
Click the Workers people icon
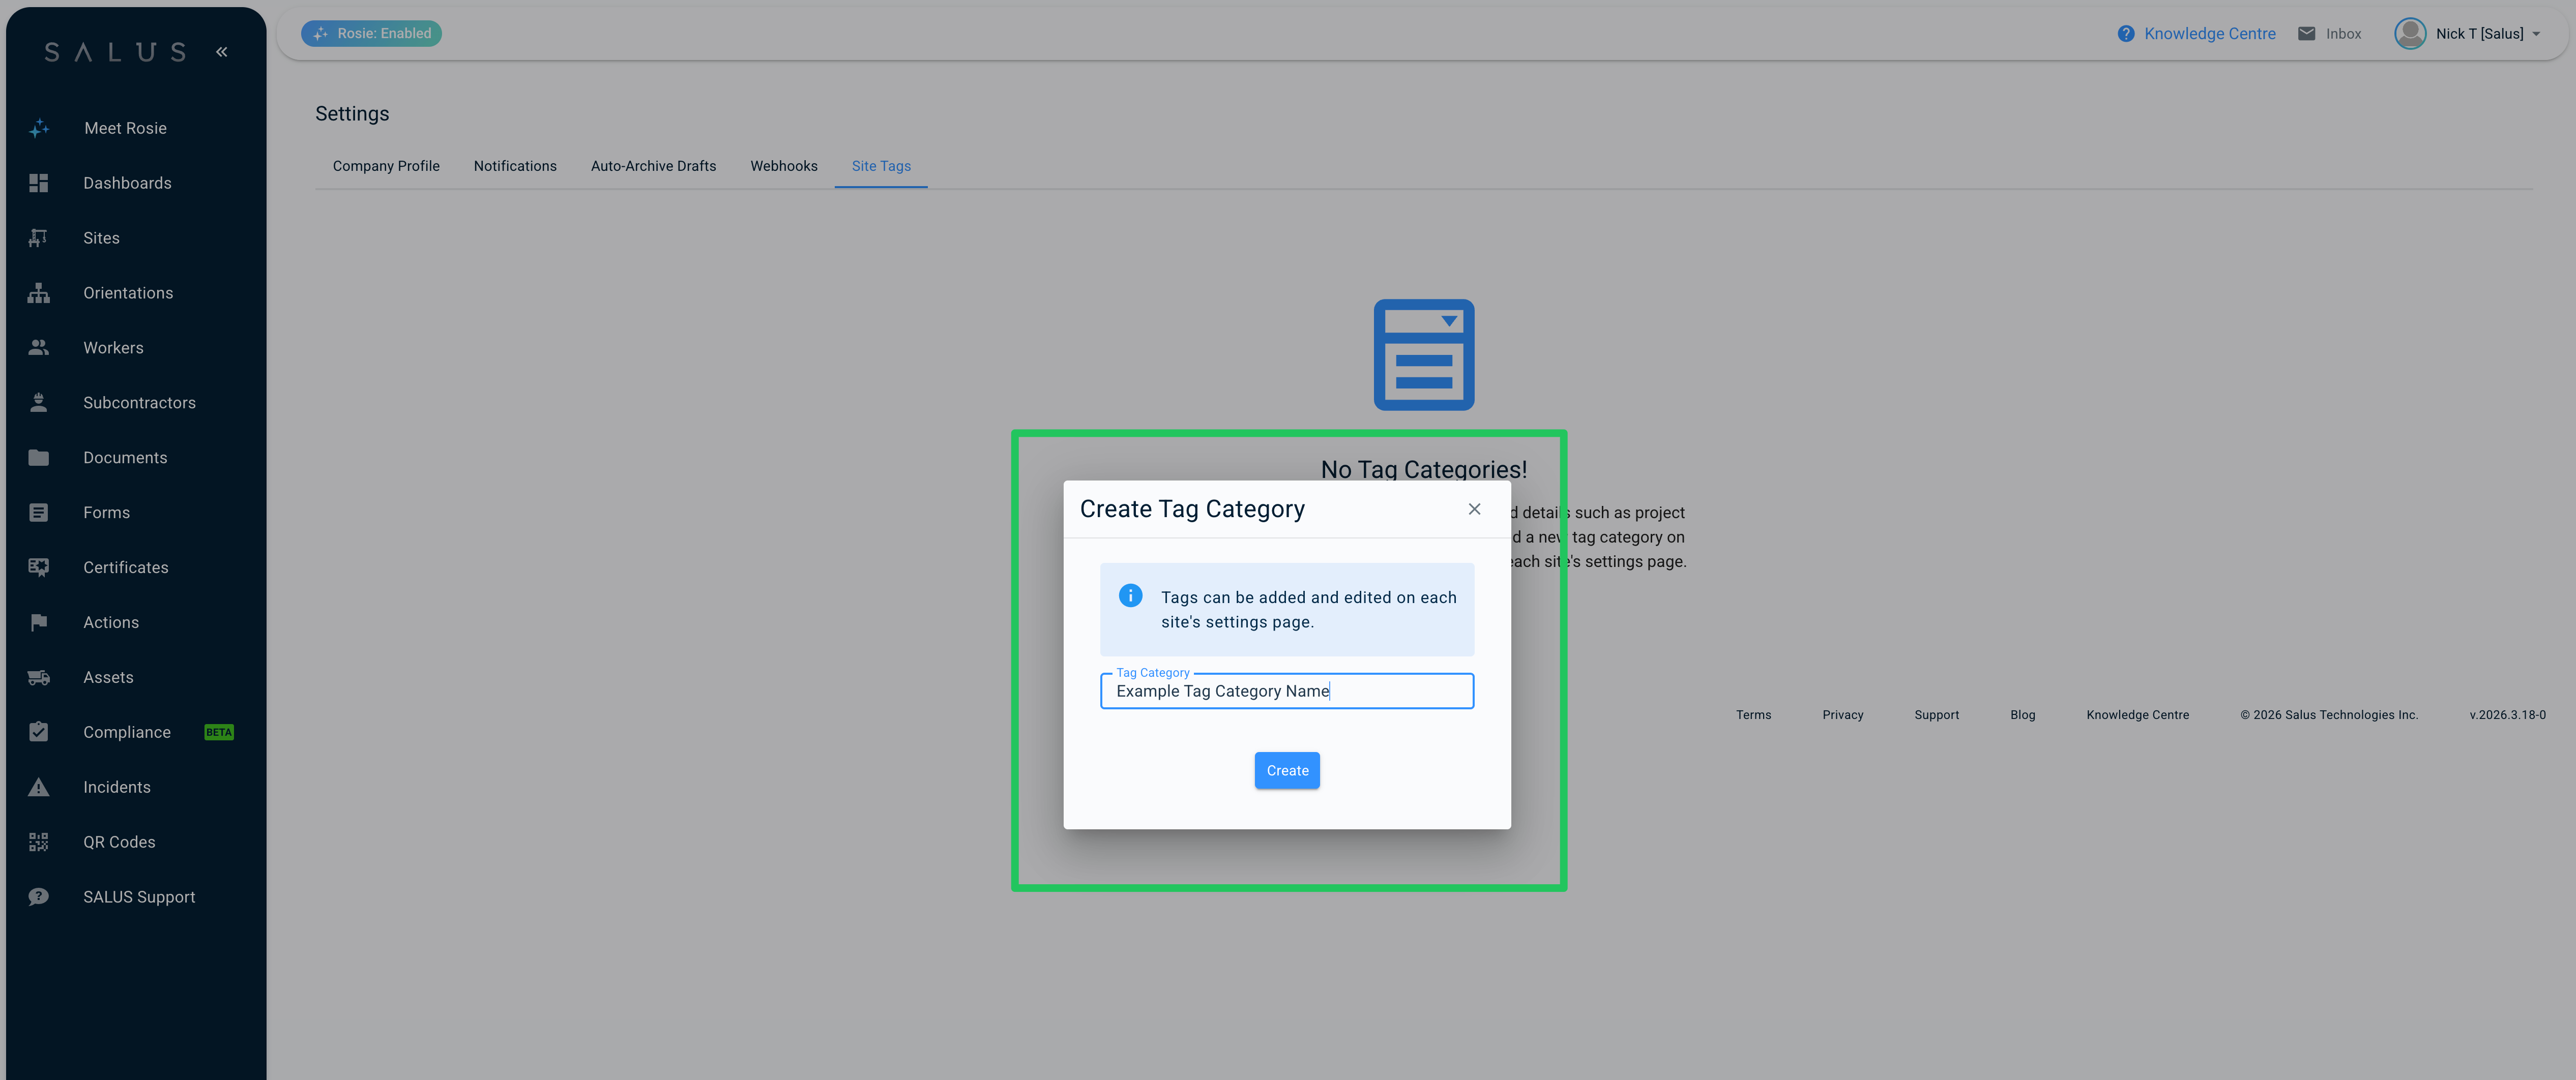point(39,348)
